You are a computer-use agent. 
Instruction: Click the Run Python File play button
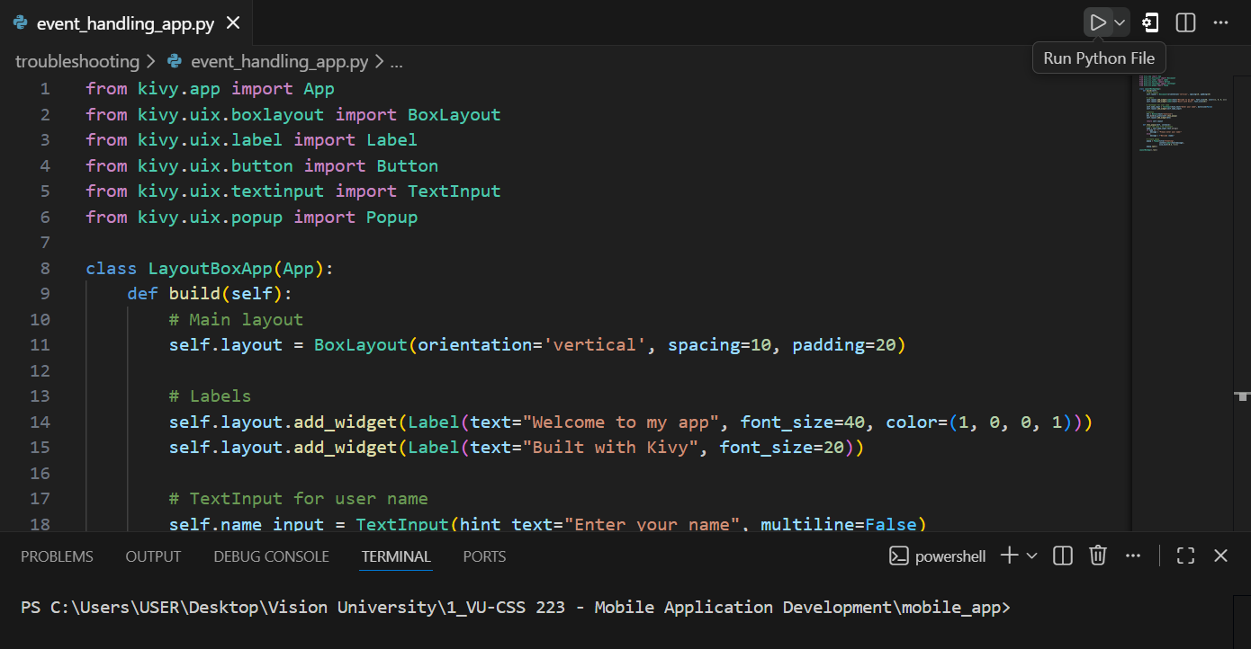(x=1097, y=22)
